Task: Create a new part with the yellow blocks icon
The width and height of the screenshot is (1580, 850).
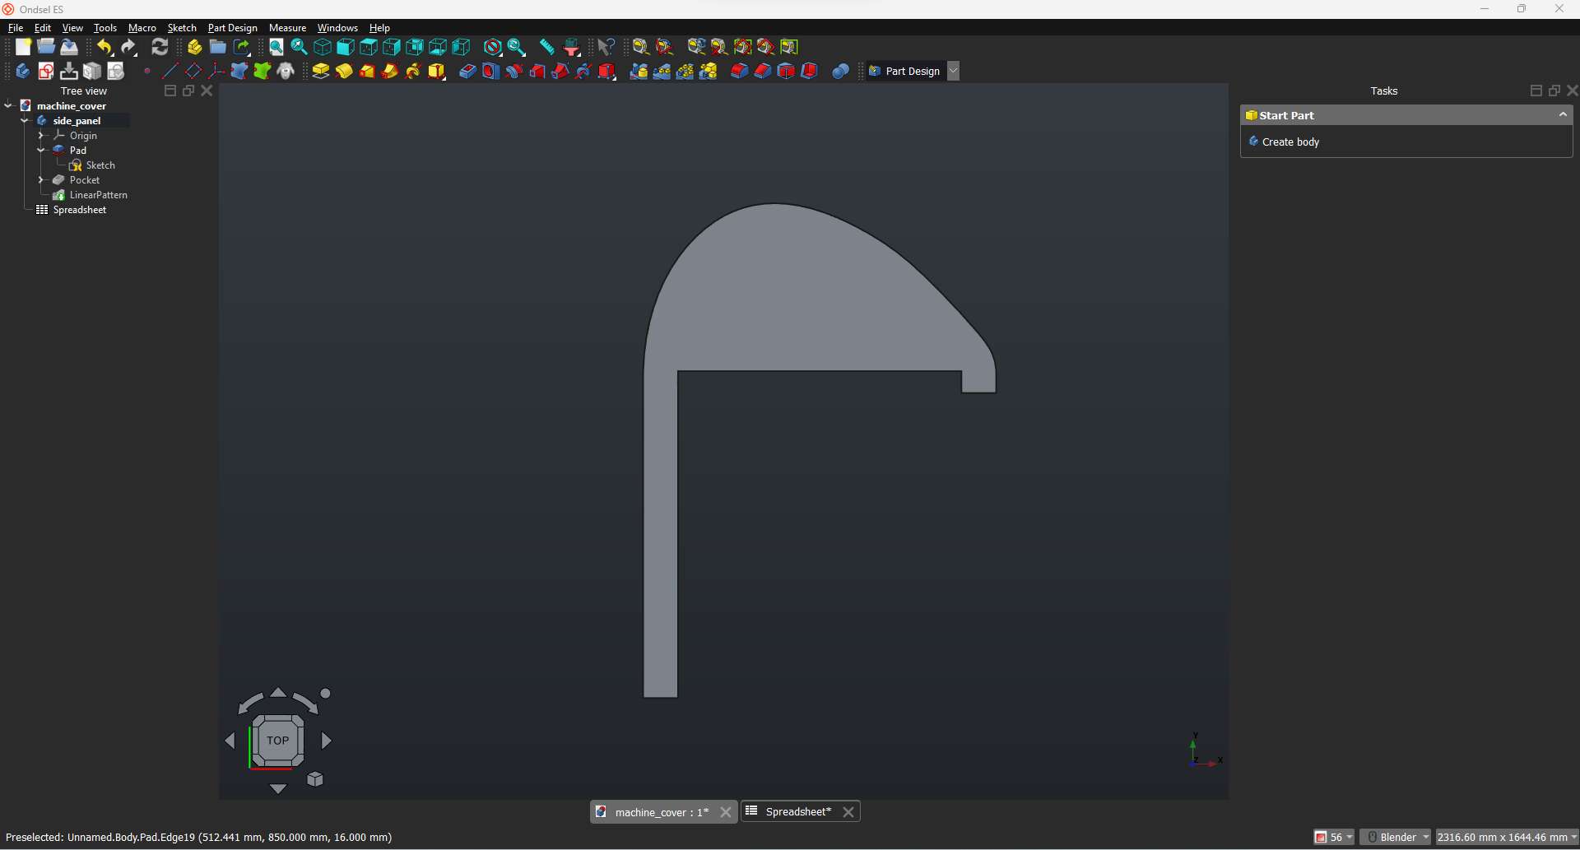Action: [x=195, y=47]
